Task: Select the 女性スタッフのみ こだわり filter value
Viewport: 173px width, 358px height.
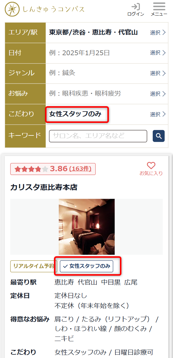Action: 75,114
